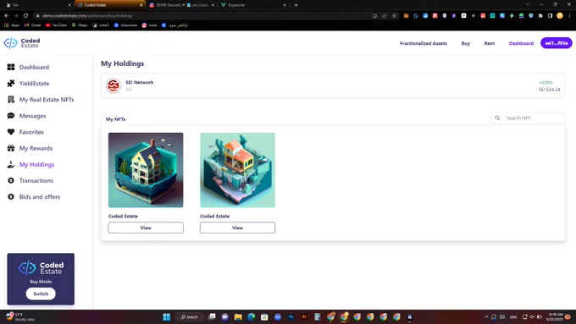Click the browser address bar URL

click(x=86, y=15)
